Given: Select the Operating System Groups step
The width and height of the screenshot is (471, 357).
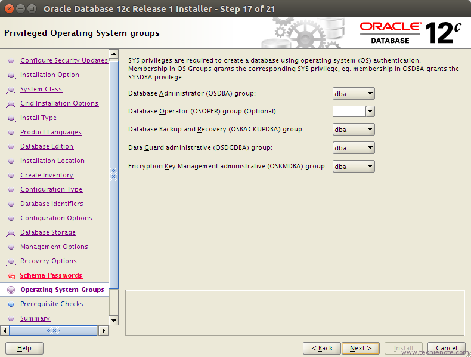Looking at the screenshot, I should pos(62,290).
